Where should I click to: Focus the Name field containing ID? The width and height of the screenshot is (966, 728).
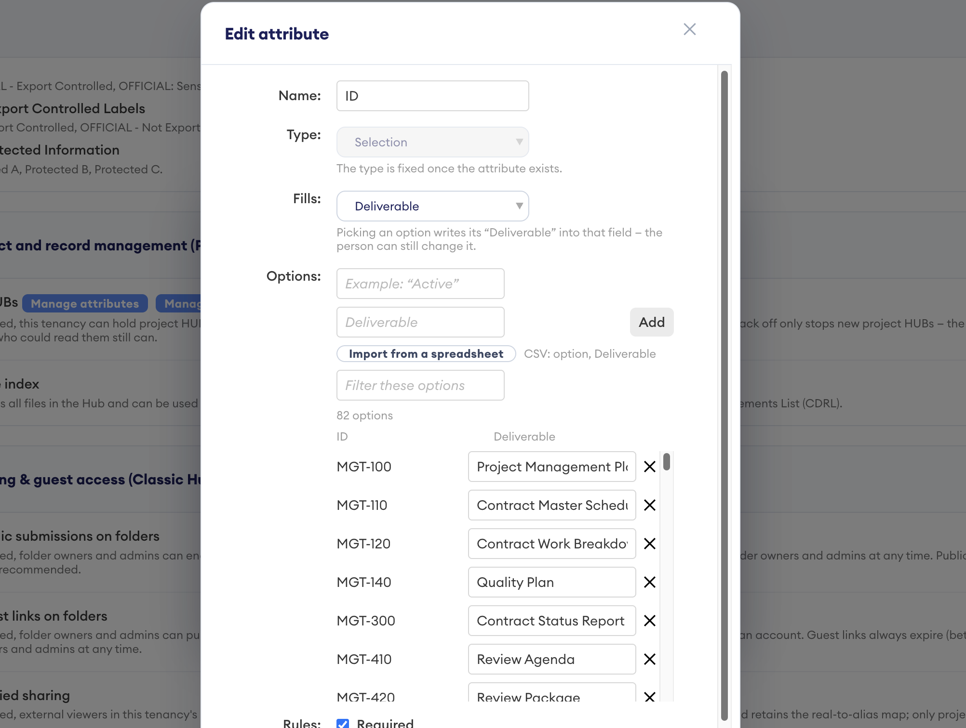(432, 96)
